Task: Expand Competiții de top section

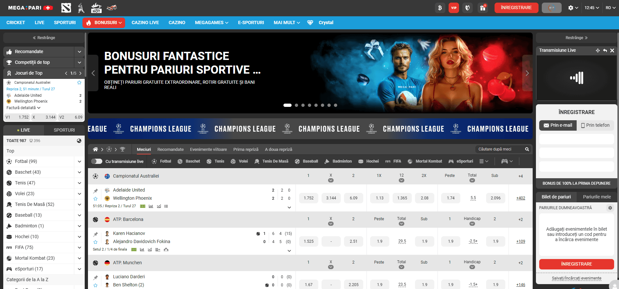Action: pos(79,62)
